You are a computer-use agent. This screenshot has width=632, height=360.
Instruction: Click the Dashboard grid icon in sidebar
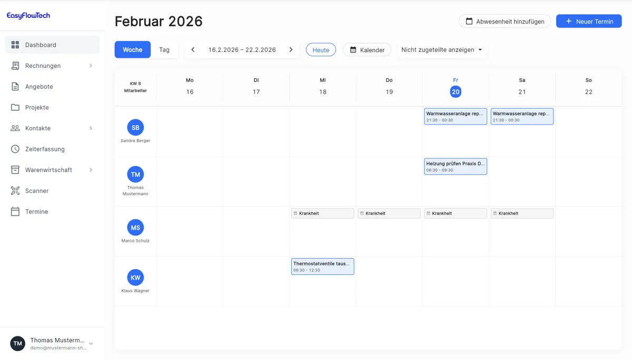15,45
